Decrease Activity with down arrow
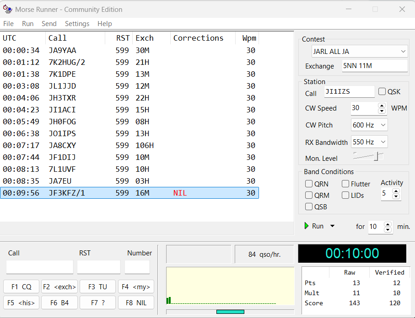 pyautogui.click(x=396, y=196)
